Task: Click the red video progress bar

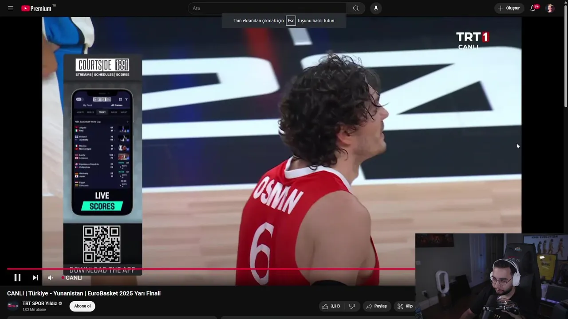Action: coord(211,269)
